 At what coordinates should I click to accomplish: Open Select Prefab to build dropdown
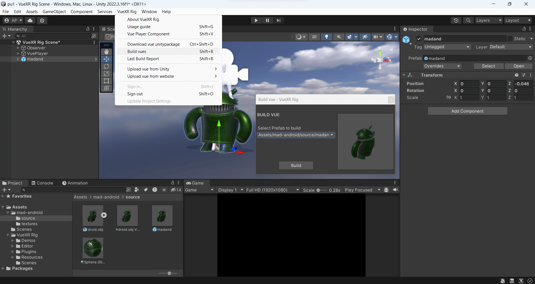click(x=296, y=135)
